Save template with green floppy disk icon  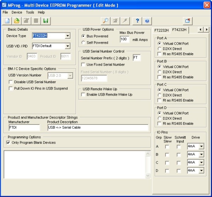[x=46, y=21]
